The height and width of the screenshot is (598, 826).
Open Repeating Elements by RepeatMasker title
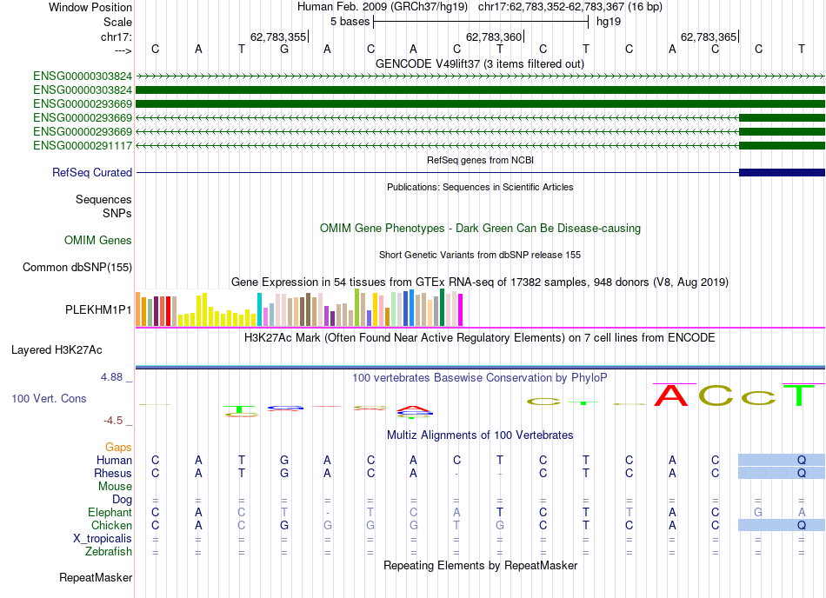click(x=480, y=565)
